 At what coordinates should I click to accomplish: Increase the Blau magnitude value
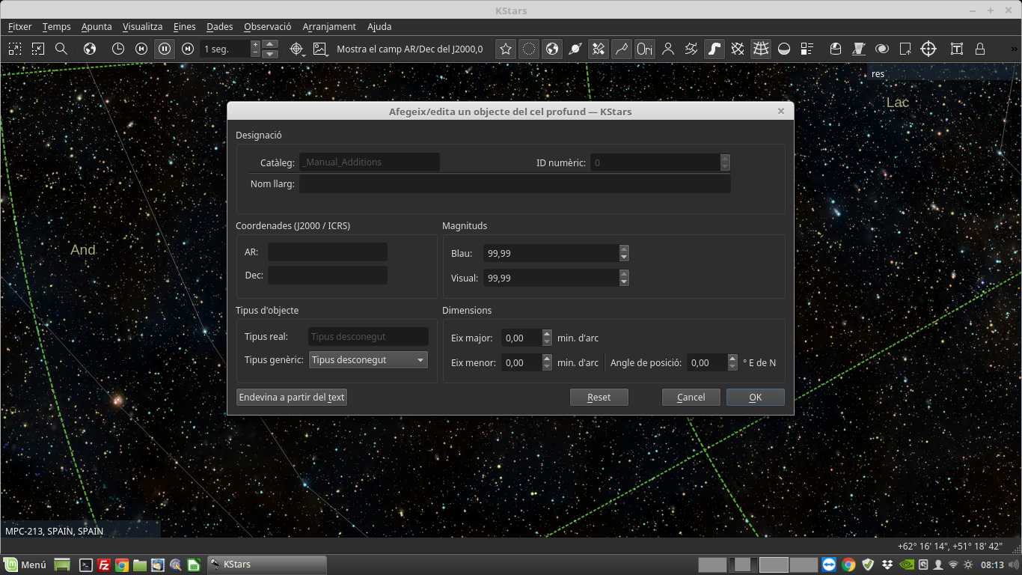(x=624, y=249)
